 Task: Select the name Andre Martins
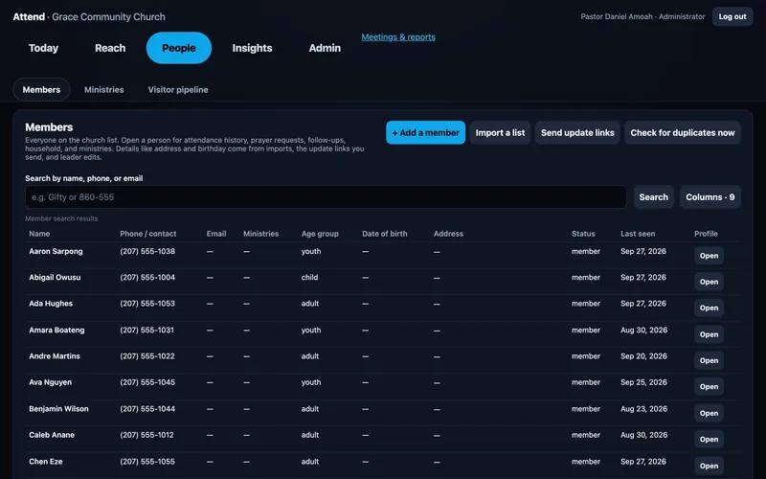click(55, 355)
